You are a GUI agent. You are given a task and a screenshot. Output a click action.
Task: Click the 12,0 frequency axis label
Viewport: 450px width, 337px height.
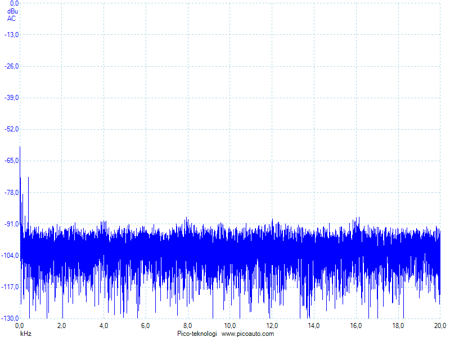(272, 326)
